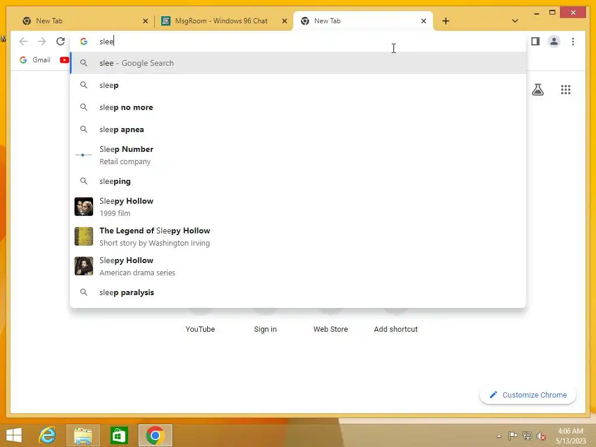This screenshot has width=596, height=447.
Task: Choose the 'sleep no more' suggestion
Action: 298,107
